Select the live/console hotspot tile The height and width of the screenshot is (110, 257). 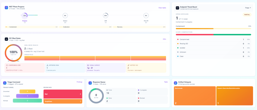[x=195, y=96]
